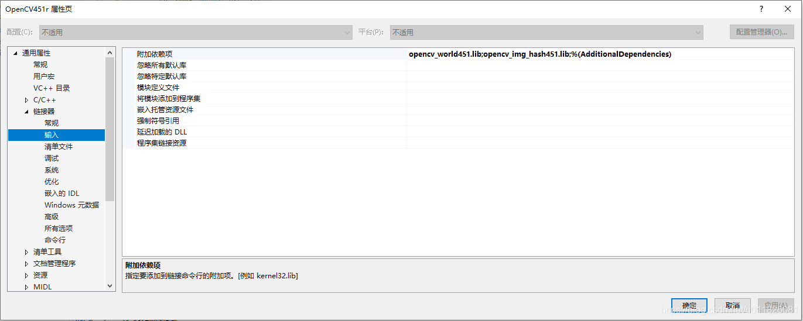Click the 附加依赖项 property row
Image resolution: width=803 pixels, height=321 pixels.
(x=458, y=54)
